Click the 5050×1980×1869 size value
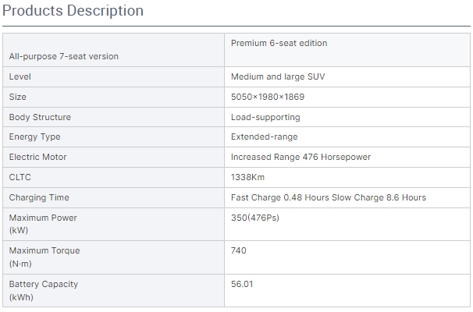The image size is (473, 312). (268, 97)
